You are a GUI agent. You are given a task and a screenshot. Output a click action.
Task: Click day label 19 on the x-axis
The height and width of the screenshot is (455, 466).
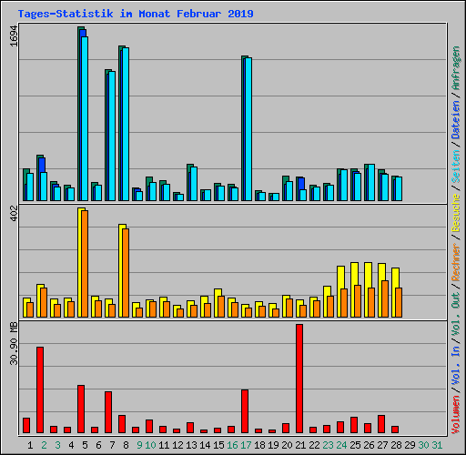(273, 445)
